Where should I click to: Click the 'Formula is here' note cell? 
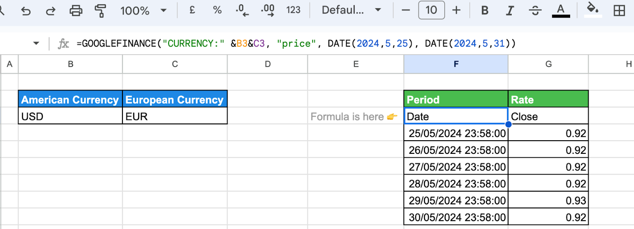[x=356, y=116]
